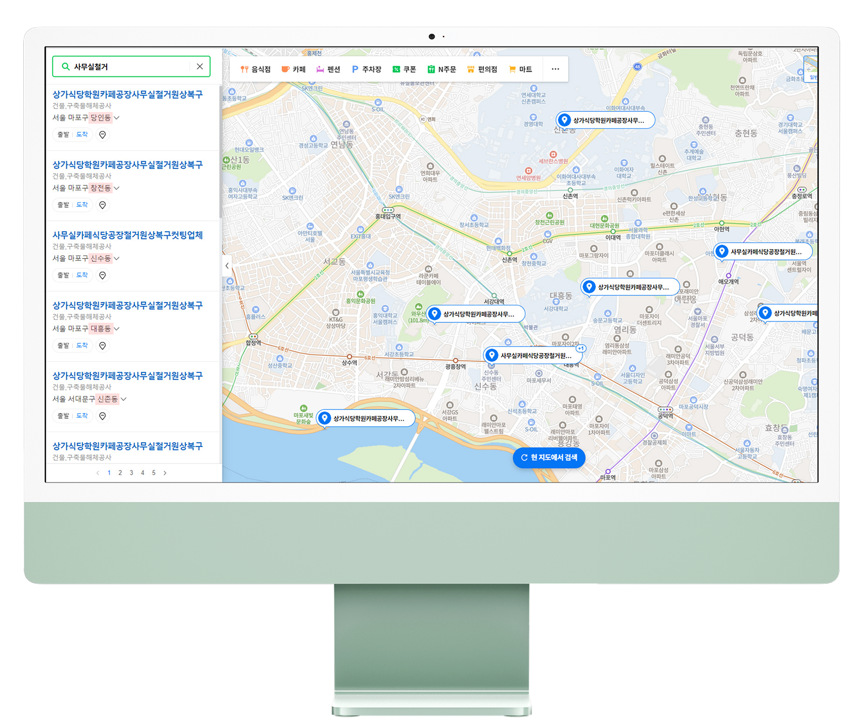Click map marker near 공덕동 right edge
Viewport: 864px width, 726px height.
coord(788,313)
